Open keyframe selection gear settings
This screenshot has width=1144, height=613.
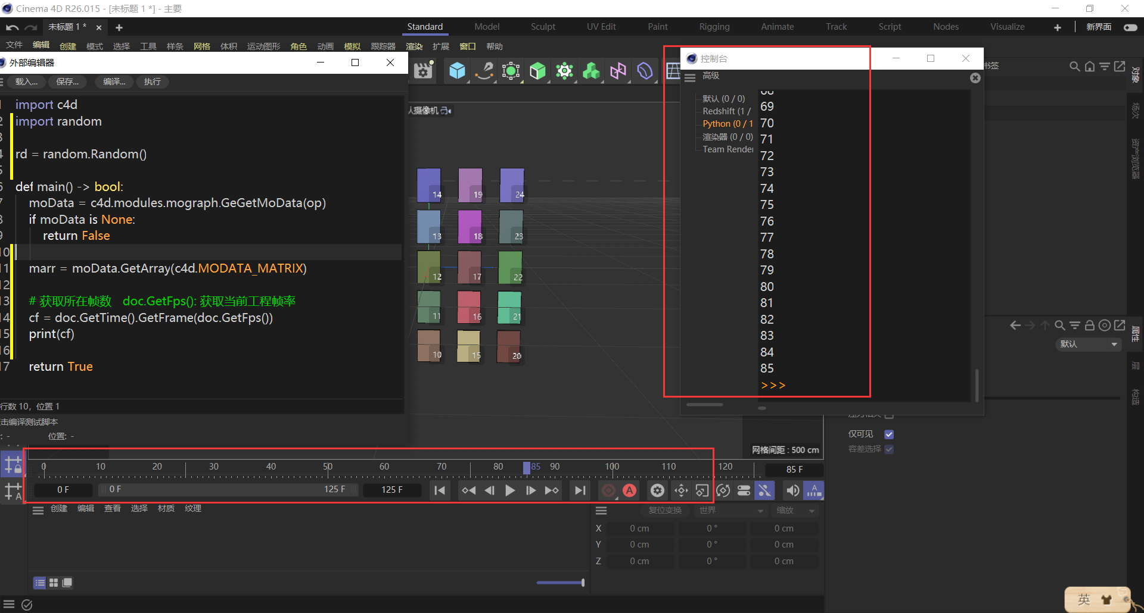pos(657,490)
